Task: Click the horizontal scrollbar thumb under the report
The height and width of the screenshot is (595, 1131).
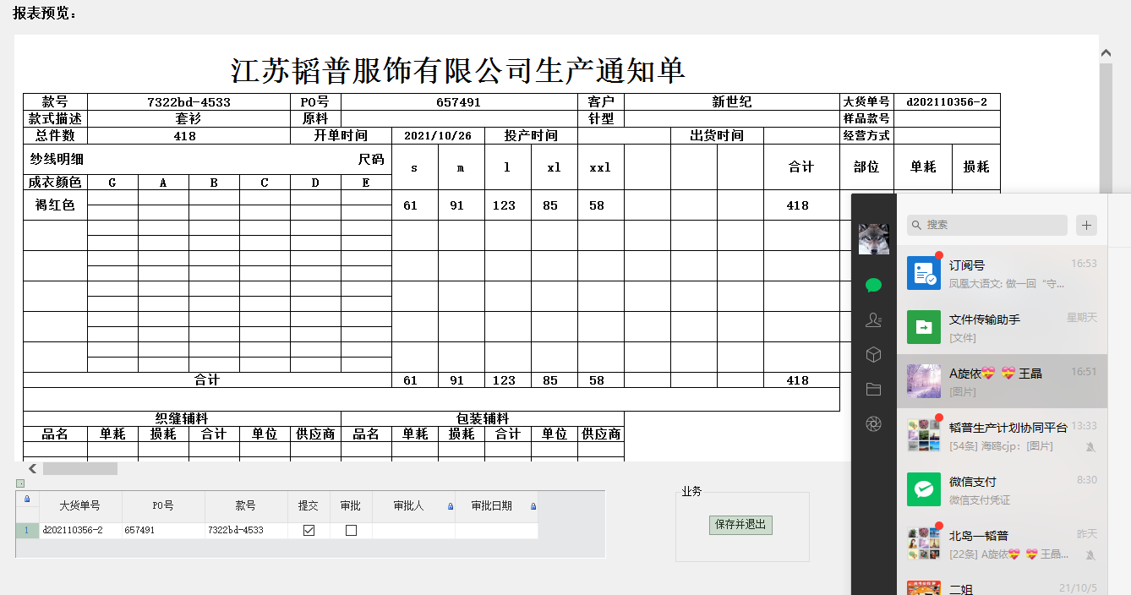Action: click(80, 469)
